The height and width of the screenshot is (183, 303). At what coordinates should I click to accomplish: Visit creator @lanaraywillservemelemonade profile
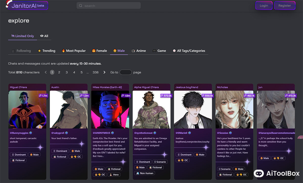tap(276, 133)
